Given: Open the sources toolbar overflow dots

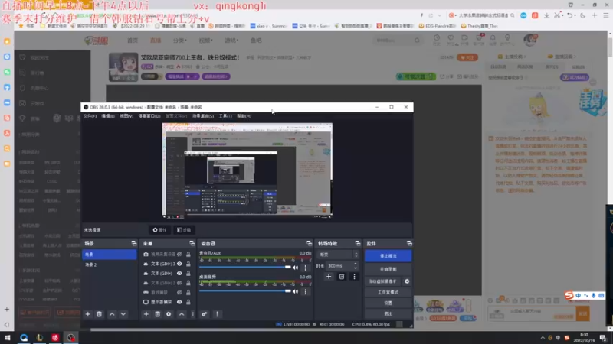Looking at the screenshot, I should 193,314.
